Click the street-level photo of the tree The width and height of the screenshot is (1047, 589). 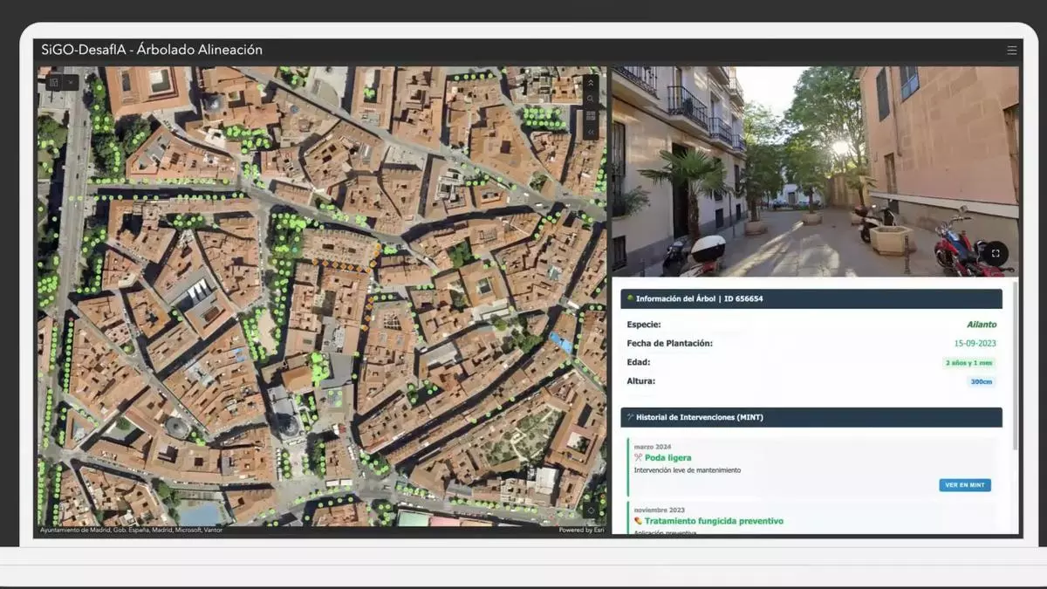[x=811, y=171]
